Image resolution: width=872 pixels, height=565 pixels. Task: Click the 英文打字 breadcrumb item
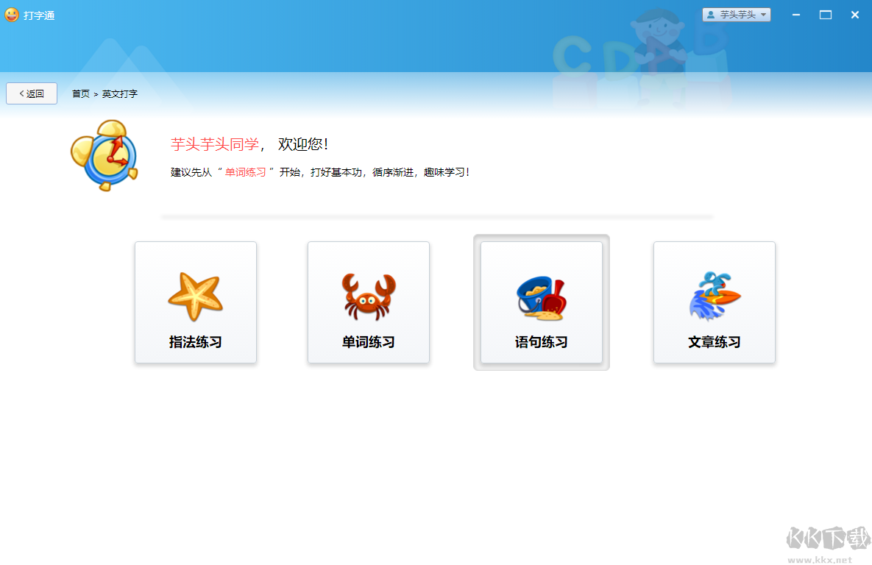pos(119,94)
